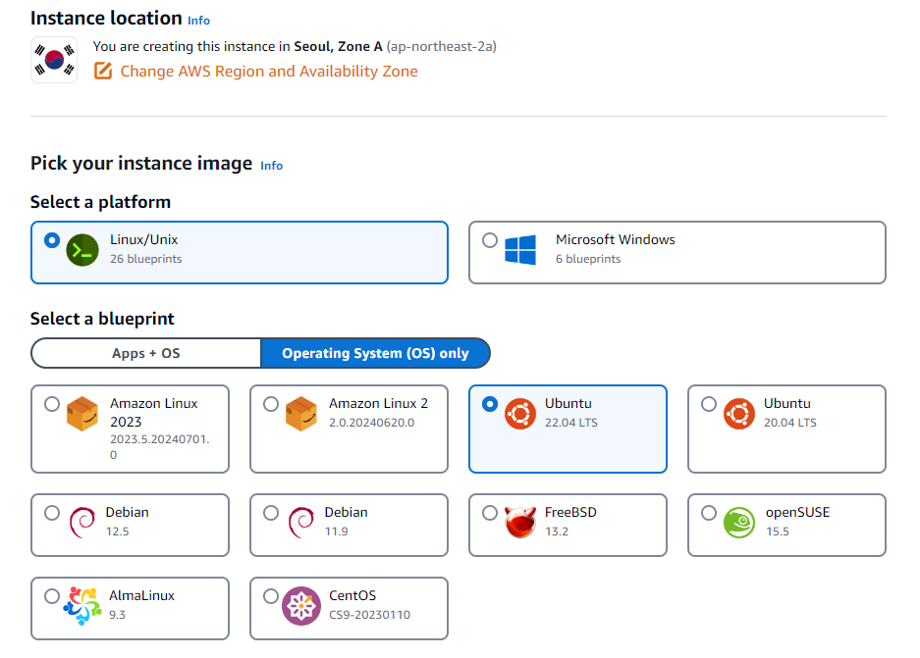Viewport: 920px width, 658px height.
Task: Click the 'openSUSE' label
Action: point(797,512)
